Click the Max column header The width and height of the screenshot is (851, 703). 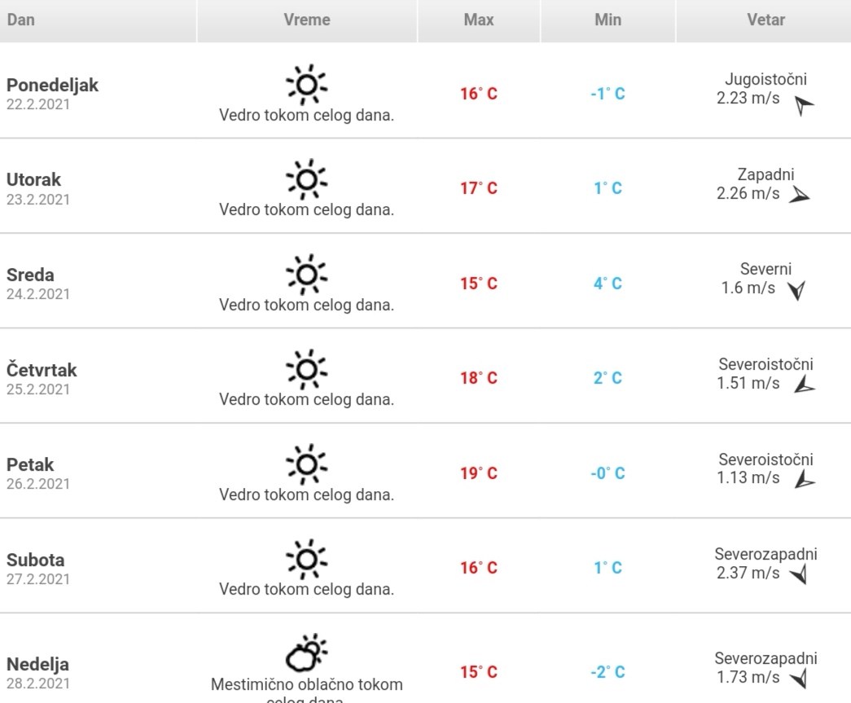click(479, 20)
